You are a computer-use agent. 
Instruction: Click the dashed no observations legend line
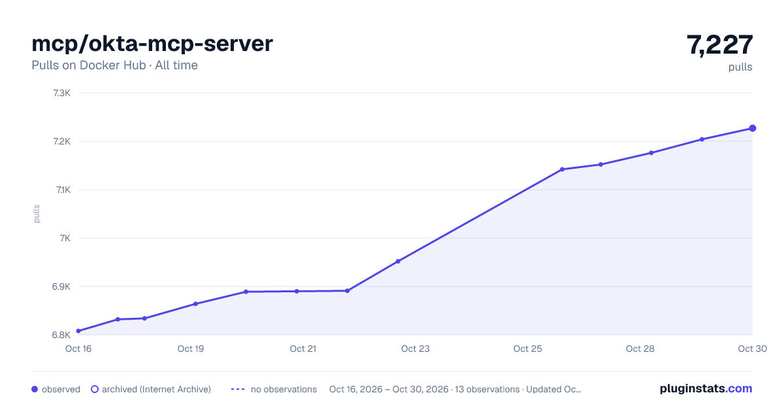tap(238, 389)
